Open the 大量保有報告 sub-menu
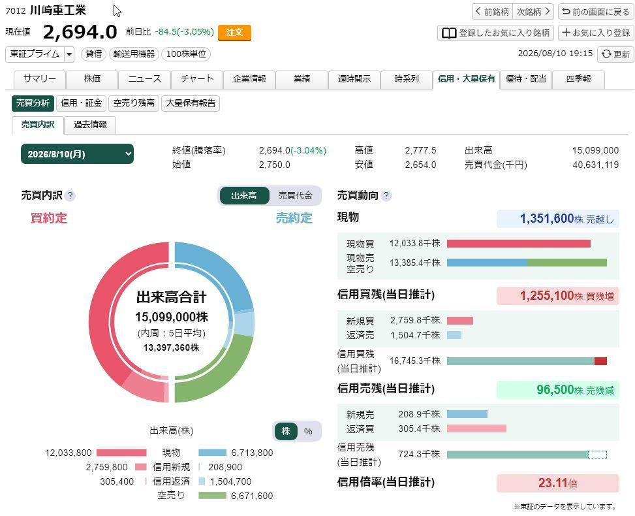 [191, 103]
